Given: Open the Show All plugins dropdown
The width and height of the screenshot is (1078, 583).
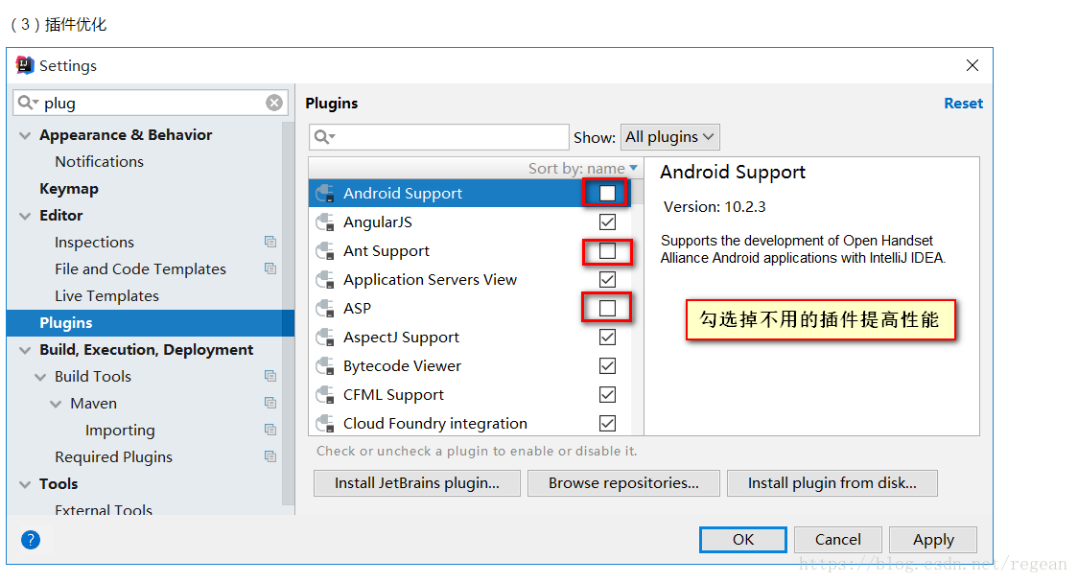Looking at the screenshot, I should 669,137.
